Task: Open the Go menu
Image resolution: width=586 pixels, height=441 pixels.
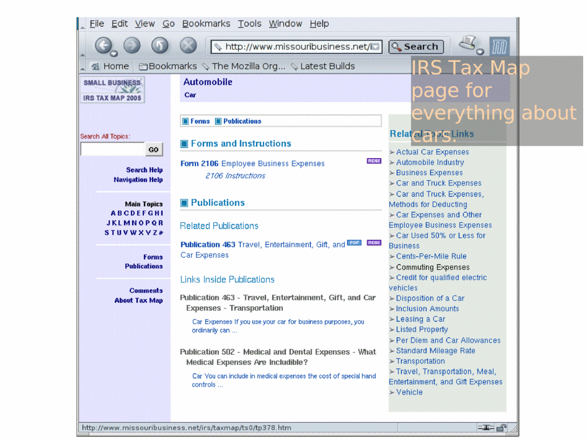Action: (168, 24)
